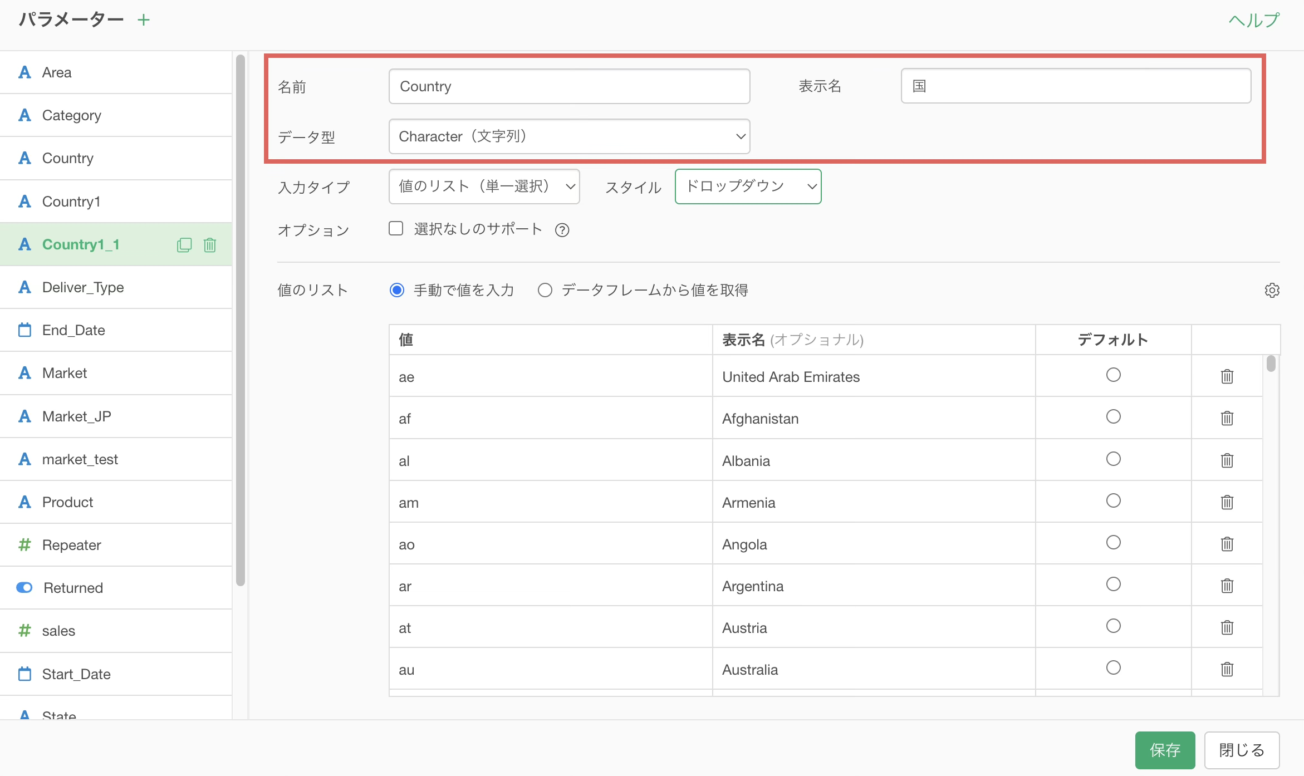Set Australia as default value
The height and width of the screenshot is (776, 1304).
[x=1114, y=668]
